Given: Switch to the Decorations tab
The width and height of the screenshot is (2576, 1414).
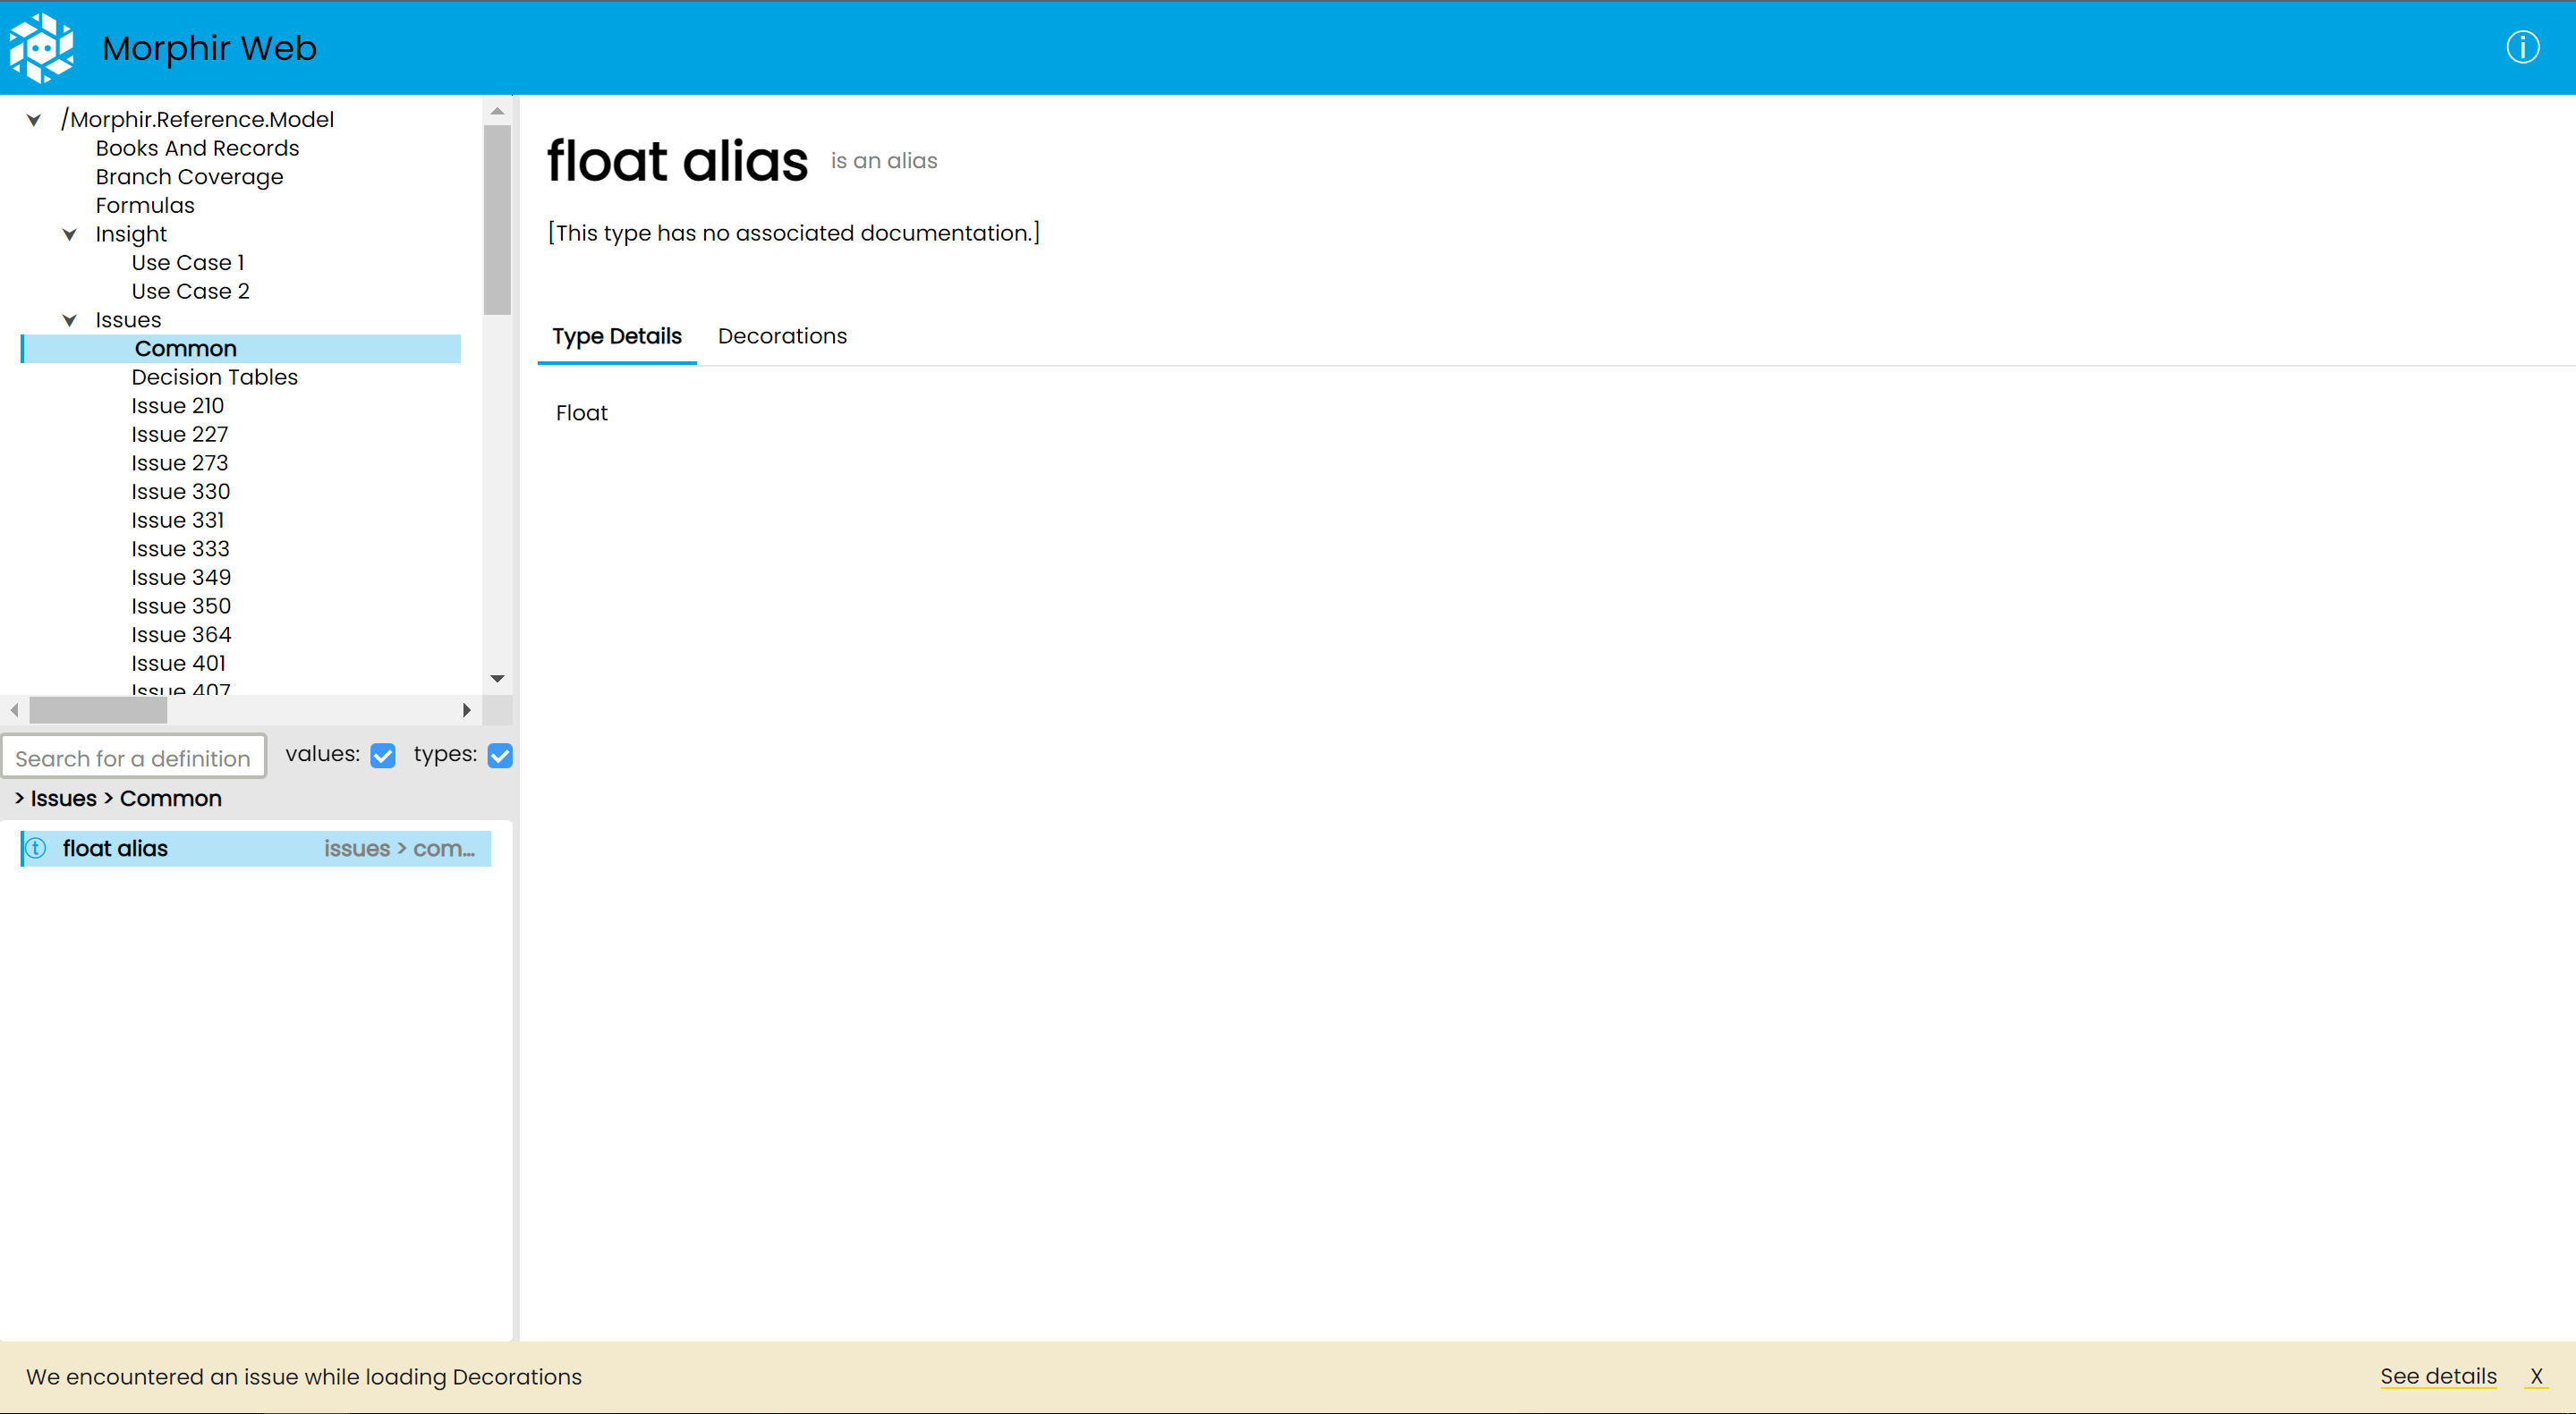Looking at the screenshot, I should point(781,335).
